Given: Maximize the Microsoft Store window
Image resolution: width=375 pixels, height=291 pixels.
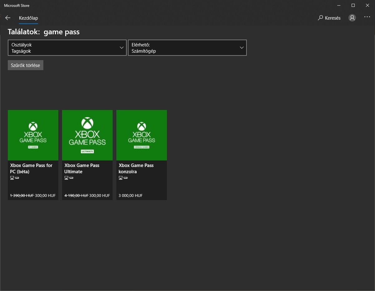Looking at the screenshot, I should [353, 5].
